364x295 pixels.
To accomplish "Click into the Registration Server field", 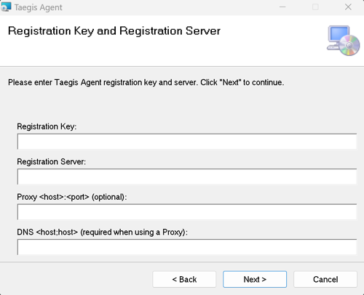I will click(x=187, y=177).
